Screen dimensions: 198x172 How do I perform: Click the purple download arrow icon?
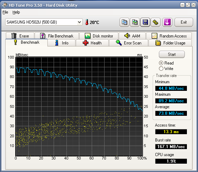pyautogui.click(x=167, y=22)
